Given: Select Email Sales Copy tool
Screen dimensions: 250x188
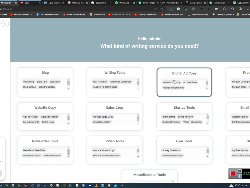Looking at the screenshot, I should 102,122.
